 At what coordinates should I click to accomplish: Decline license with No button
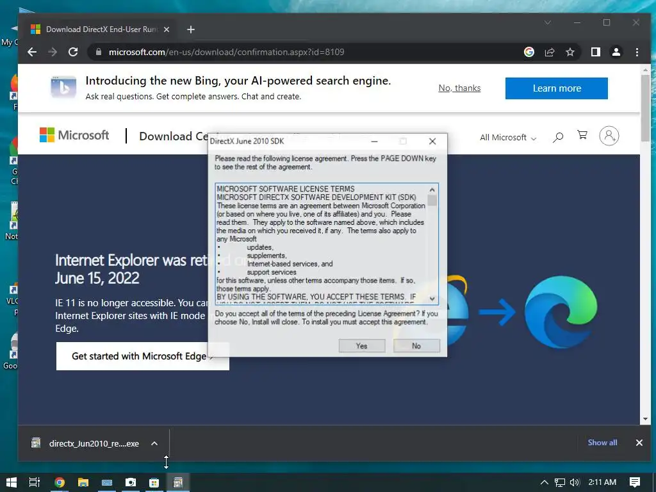(x=416, y=345)
